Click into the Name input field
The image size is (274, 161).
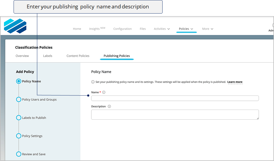point(175,98)
